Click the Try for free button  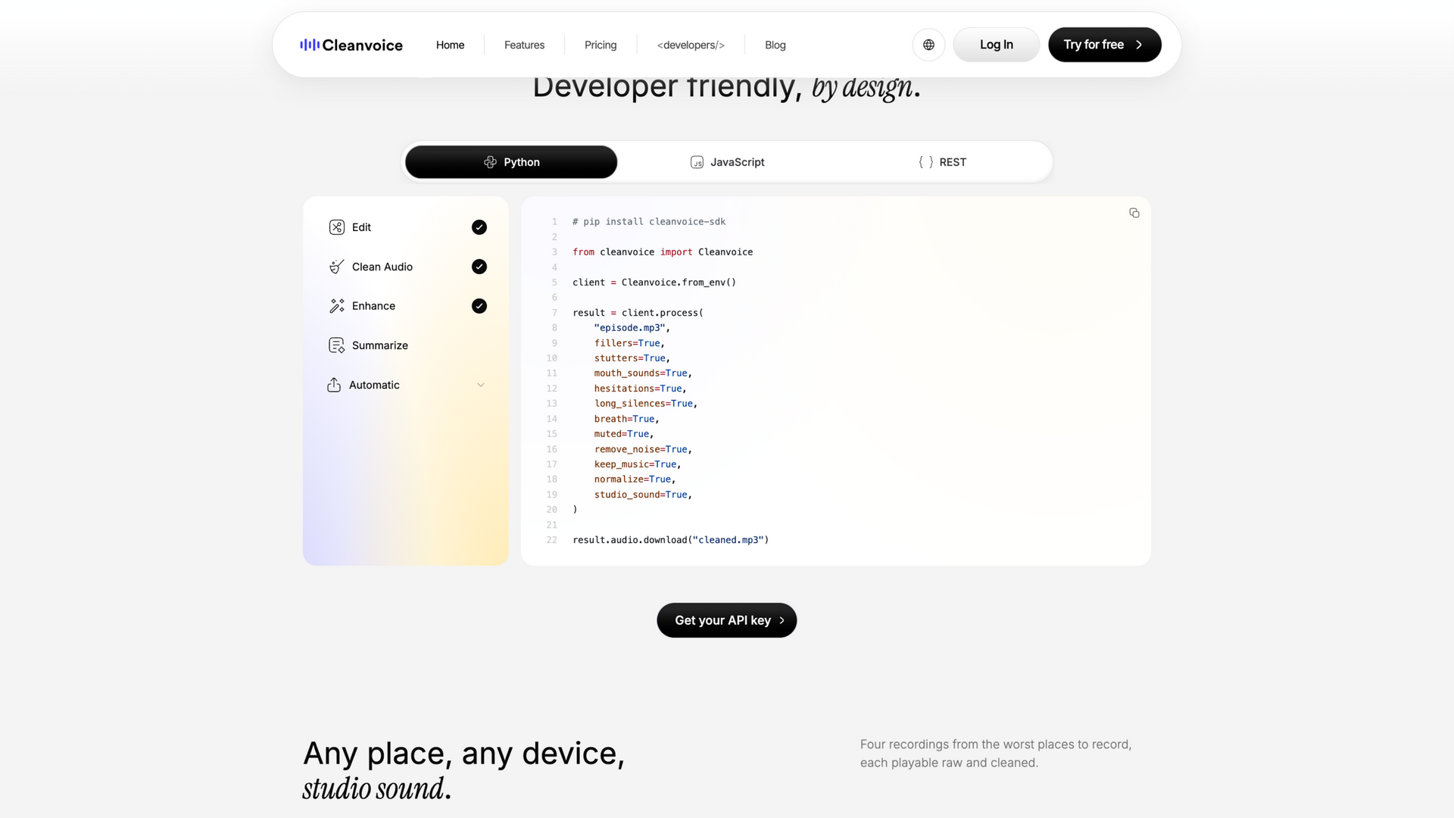(x=1104, y=45)
